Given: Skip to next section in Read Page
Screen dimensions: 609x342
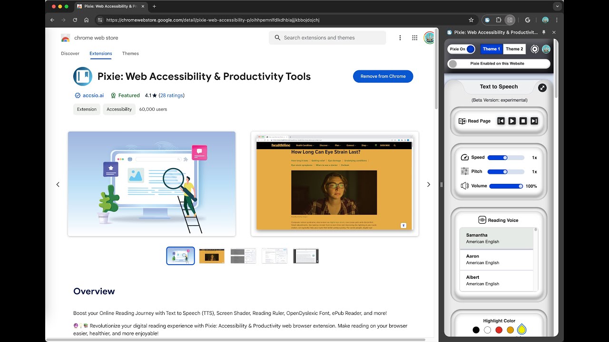Looking at the screenshot, I should click(x=534, y=121).
